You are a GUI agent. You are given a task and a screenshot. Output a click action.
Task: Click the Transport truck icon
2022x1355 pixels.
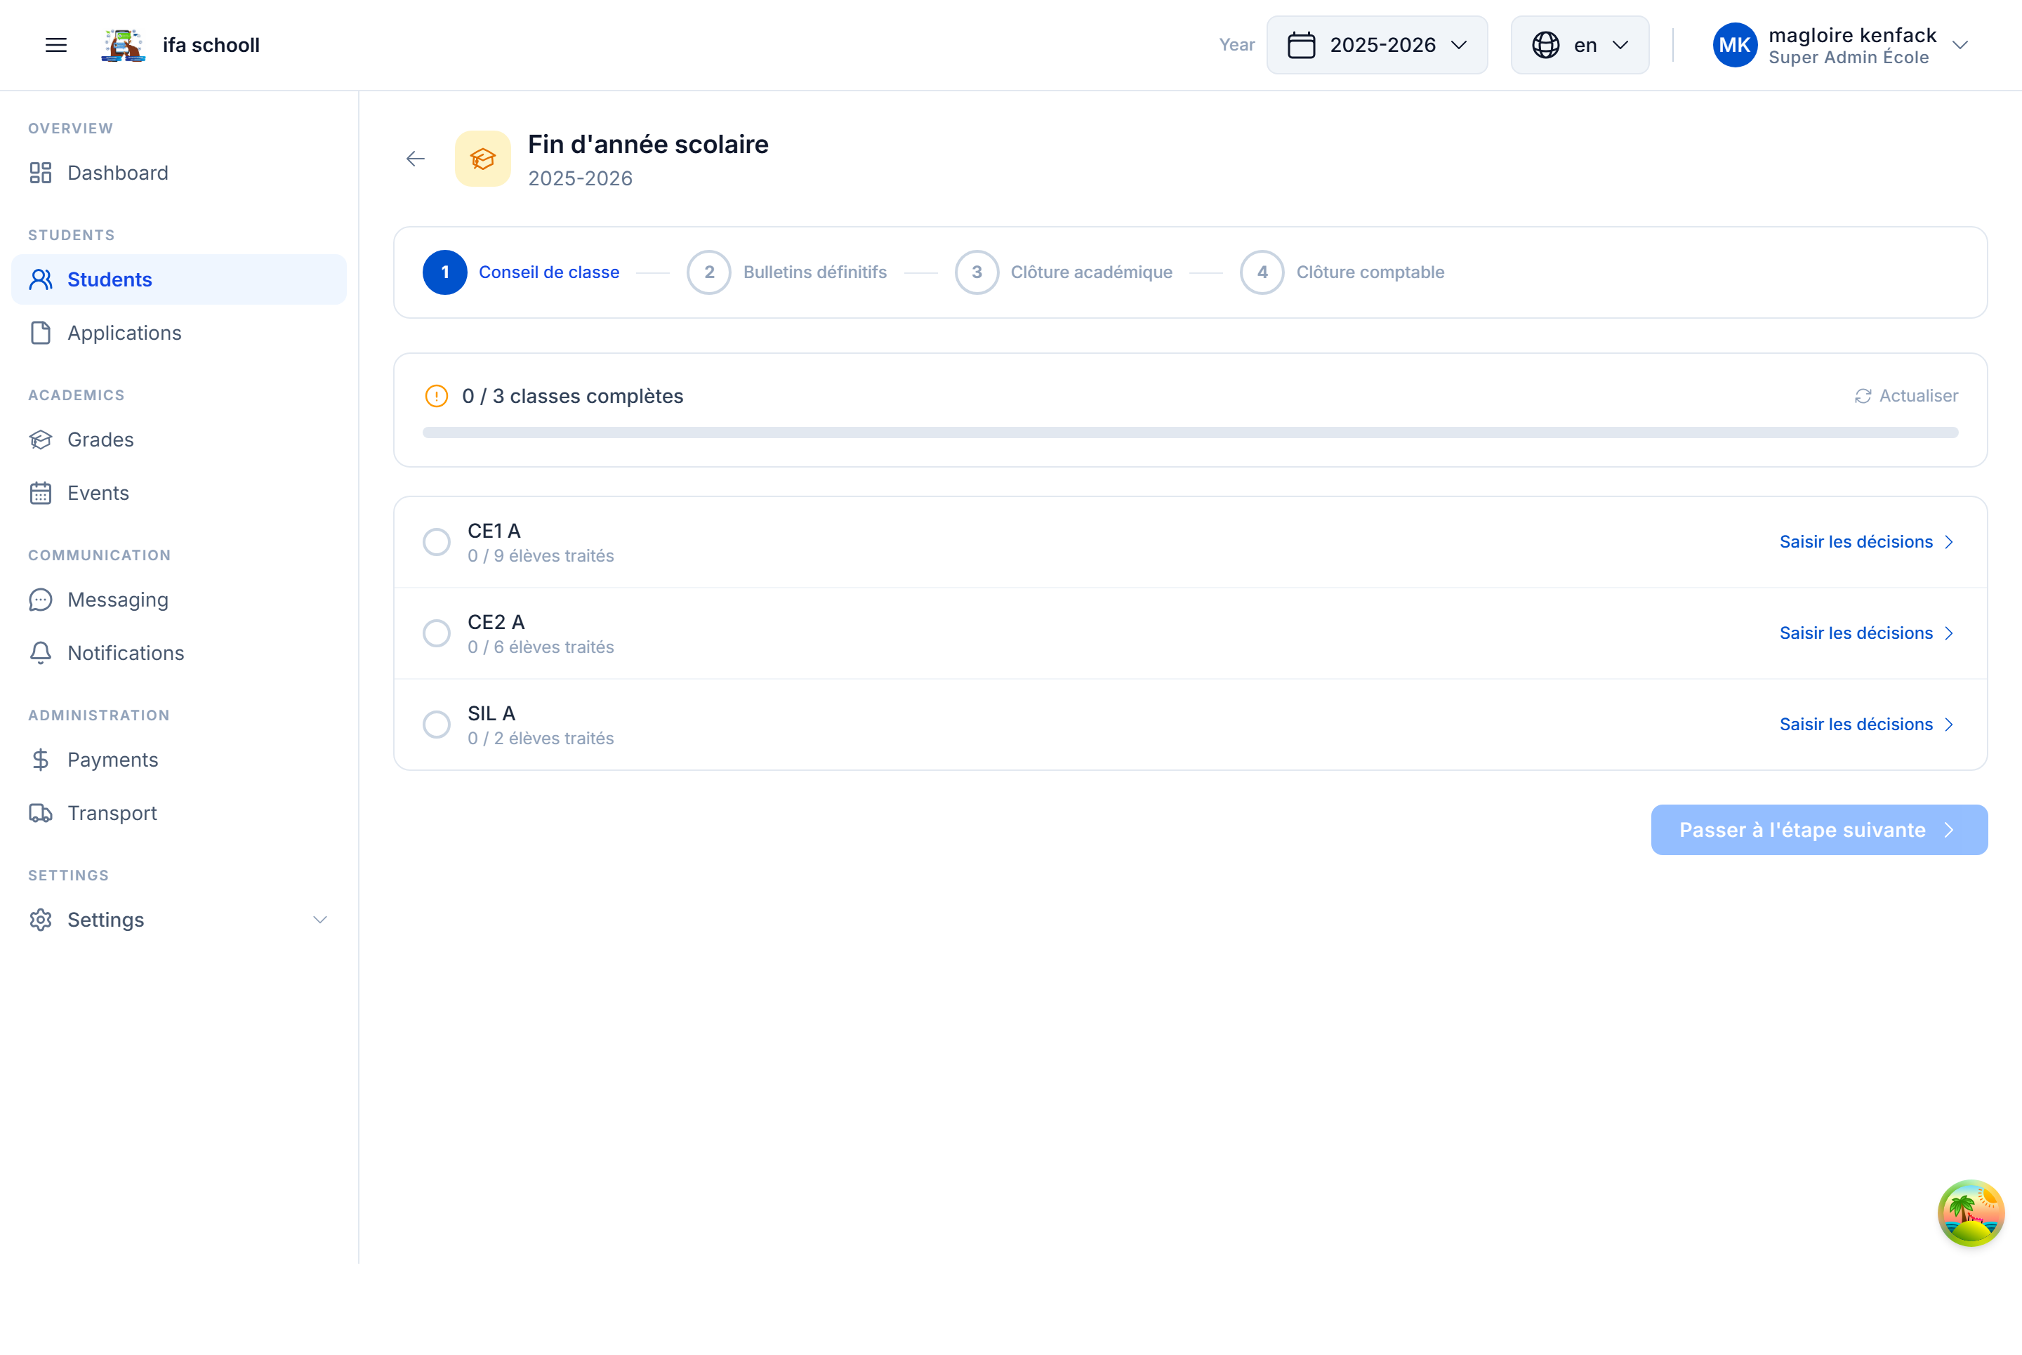[41, 813]
